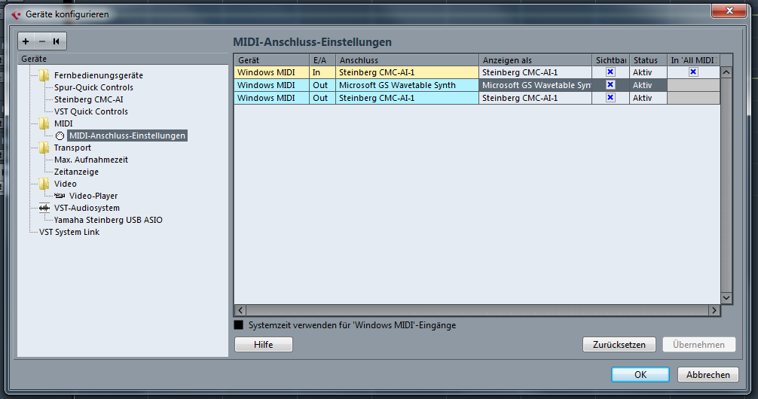This screenshot has width=758, height=399.
Task: Click the reset-to-start arrow icon
Action: [57, 41]
